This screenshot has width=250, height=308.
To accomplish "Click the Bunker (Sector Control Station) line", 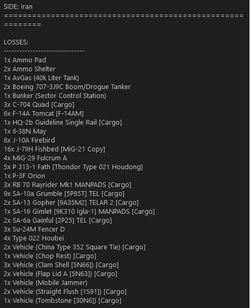I will pos(55,96).
